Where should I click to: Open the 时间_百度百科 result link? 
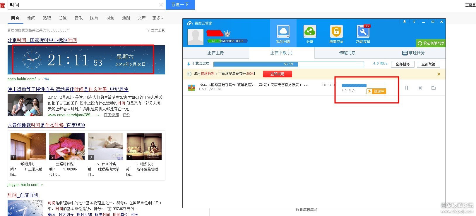(23, 195)
